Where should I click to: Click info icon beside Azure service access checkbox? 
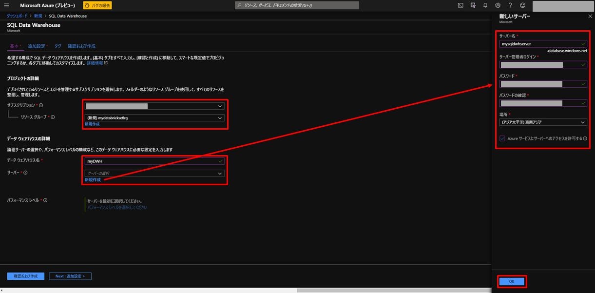(585, 138)
